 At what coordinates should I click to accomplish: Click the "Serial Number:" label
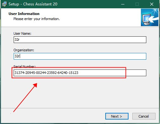(24, 67)
